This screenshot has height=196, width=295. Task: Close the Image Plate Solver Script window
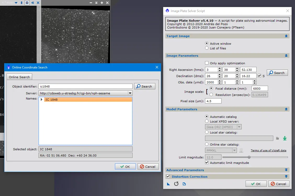pyautogui.click(x=288, y=11)
